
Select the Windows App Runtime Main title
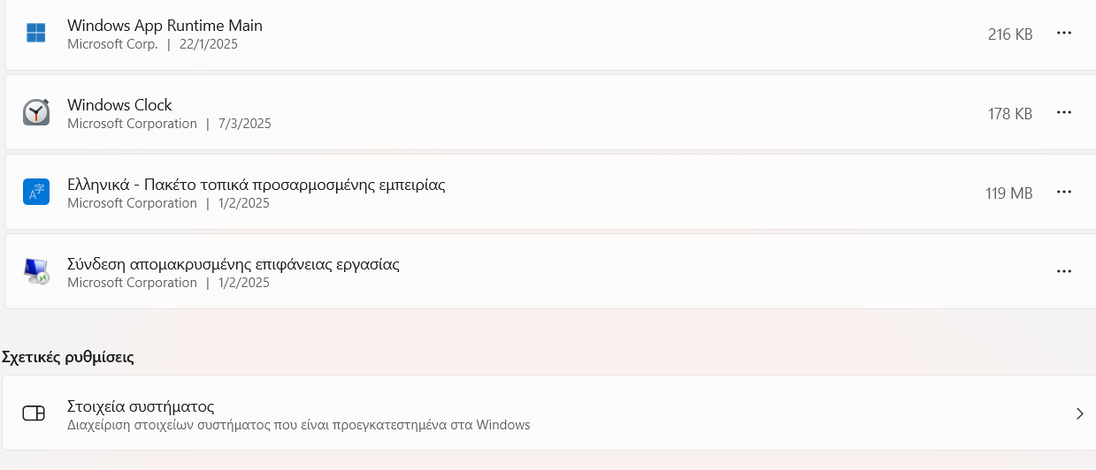click(165, 26)
